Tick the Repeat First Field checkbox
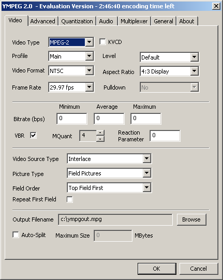223x280 pixels. point(70,199)
